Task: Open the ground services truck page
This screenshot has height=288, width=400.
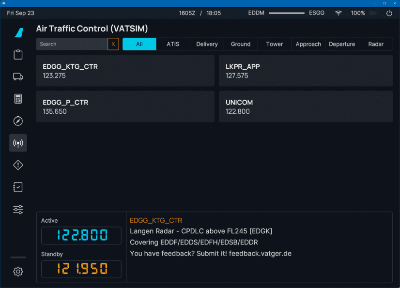Action: [18, 76]
